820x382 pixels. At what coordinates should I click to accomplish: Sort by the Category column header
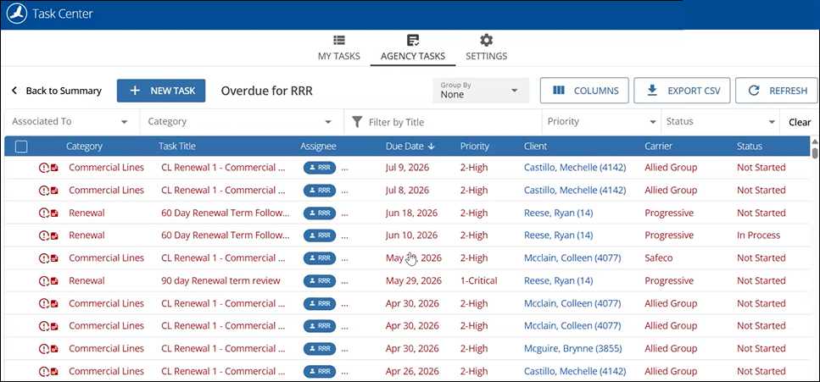pyautogui.click(x=84, y=147)
